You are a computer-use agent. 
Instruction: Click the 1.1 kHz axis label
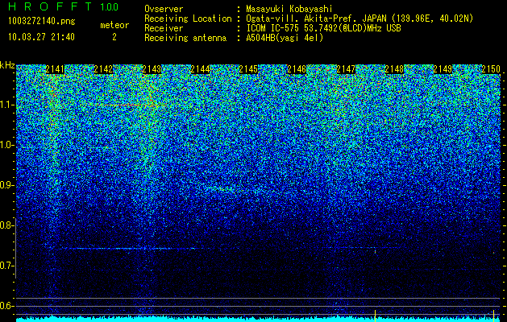7,105
